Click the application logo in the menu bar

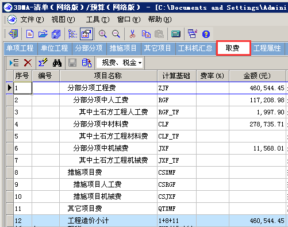[x=12, y=20]
